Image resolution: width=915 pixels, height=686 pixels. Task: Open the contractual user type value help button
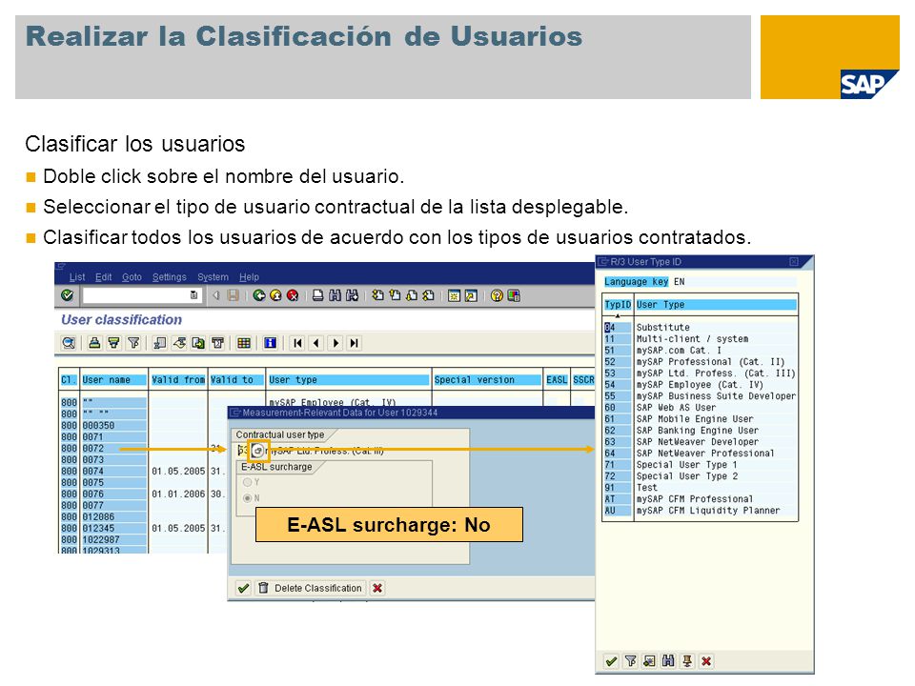257,451
